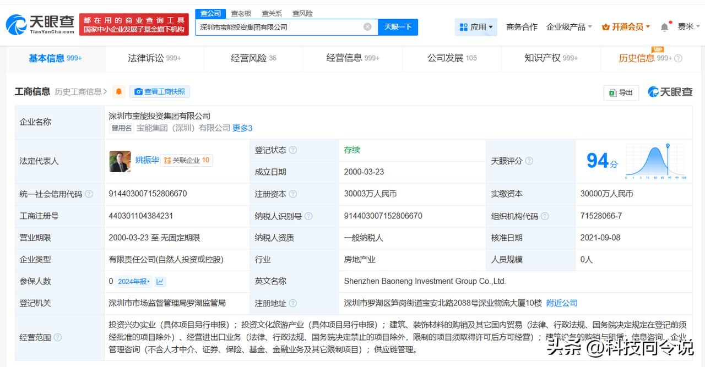Click the info icon beside 经营范围

click(57, 337)
